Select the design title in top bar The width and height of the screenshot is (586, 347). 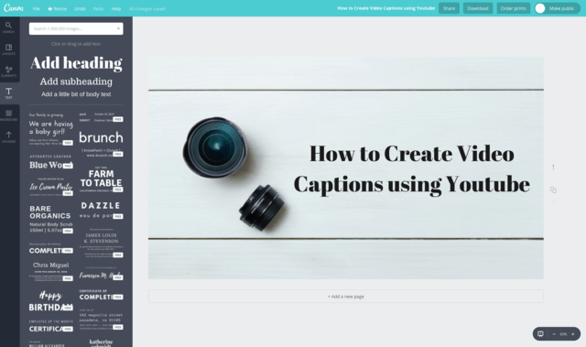tap(386, 8)
